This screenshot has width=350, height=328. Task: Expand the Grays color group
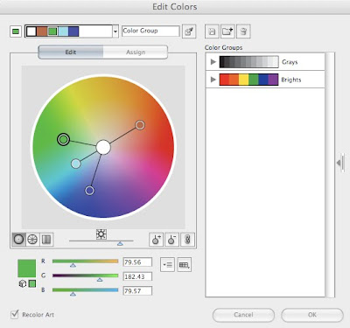coord(213,62)
